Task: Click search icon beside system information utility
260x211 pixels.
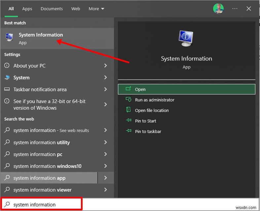Action: (7, 142)
